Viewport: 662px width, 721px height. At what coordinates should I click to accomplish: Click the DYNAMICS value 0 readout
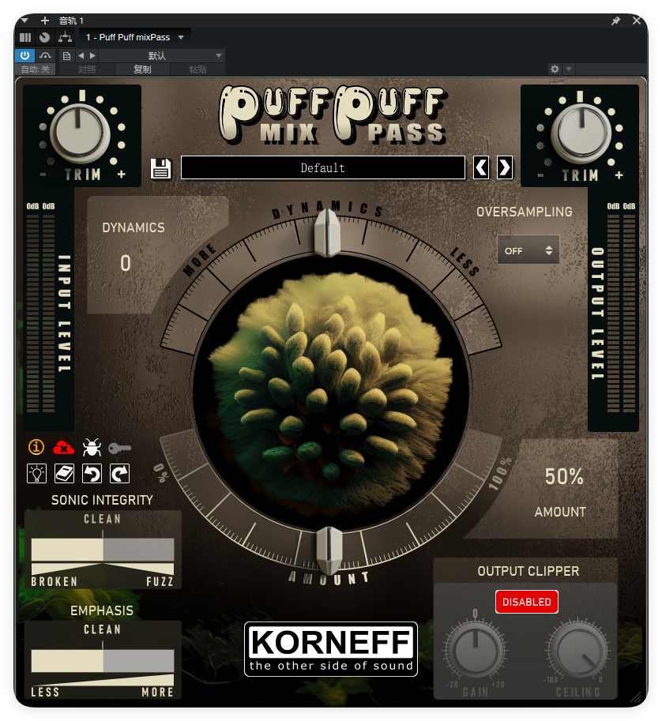[x=126, y=264]
